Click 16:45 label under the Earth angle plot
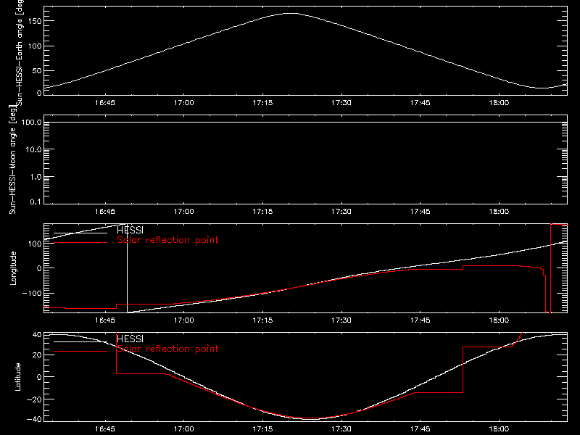This screenshot has height=435, width=580. [x=105, y=103]
